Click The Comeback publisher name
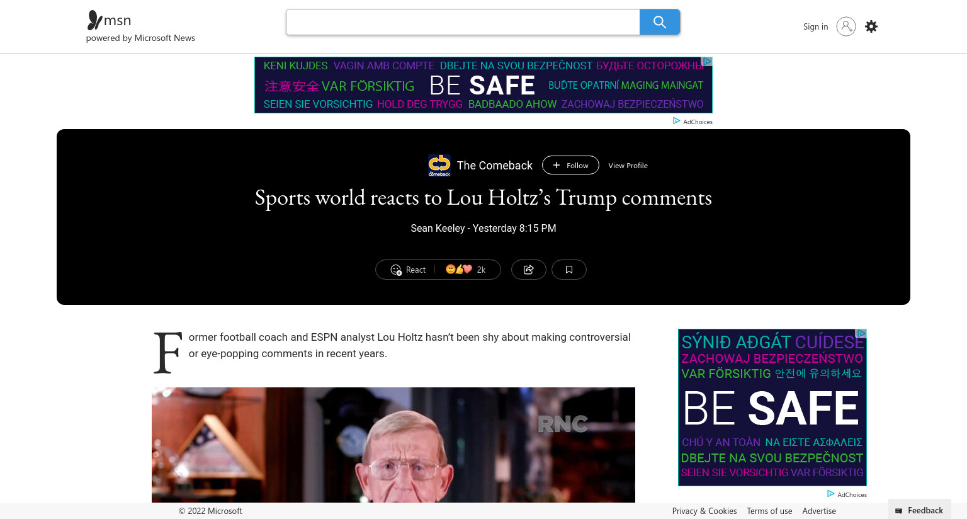 (495, 165)
